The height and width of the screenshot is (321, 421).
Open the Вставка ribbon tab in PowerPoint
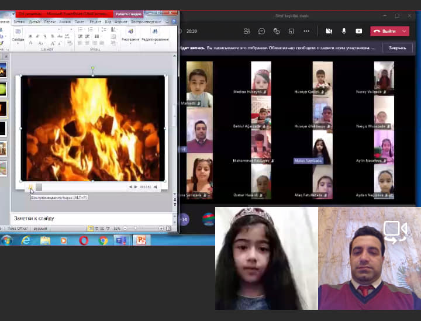(19, 22)
